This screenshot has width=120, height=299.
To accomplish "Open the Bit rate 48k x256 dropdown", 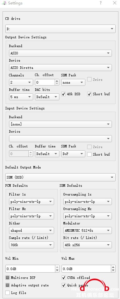I will [87, 245].
